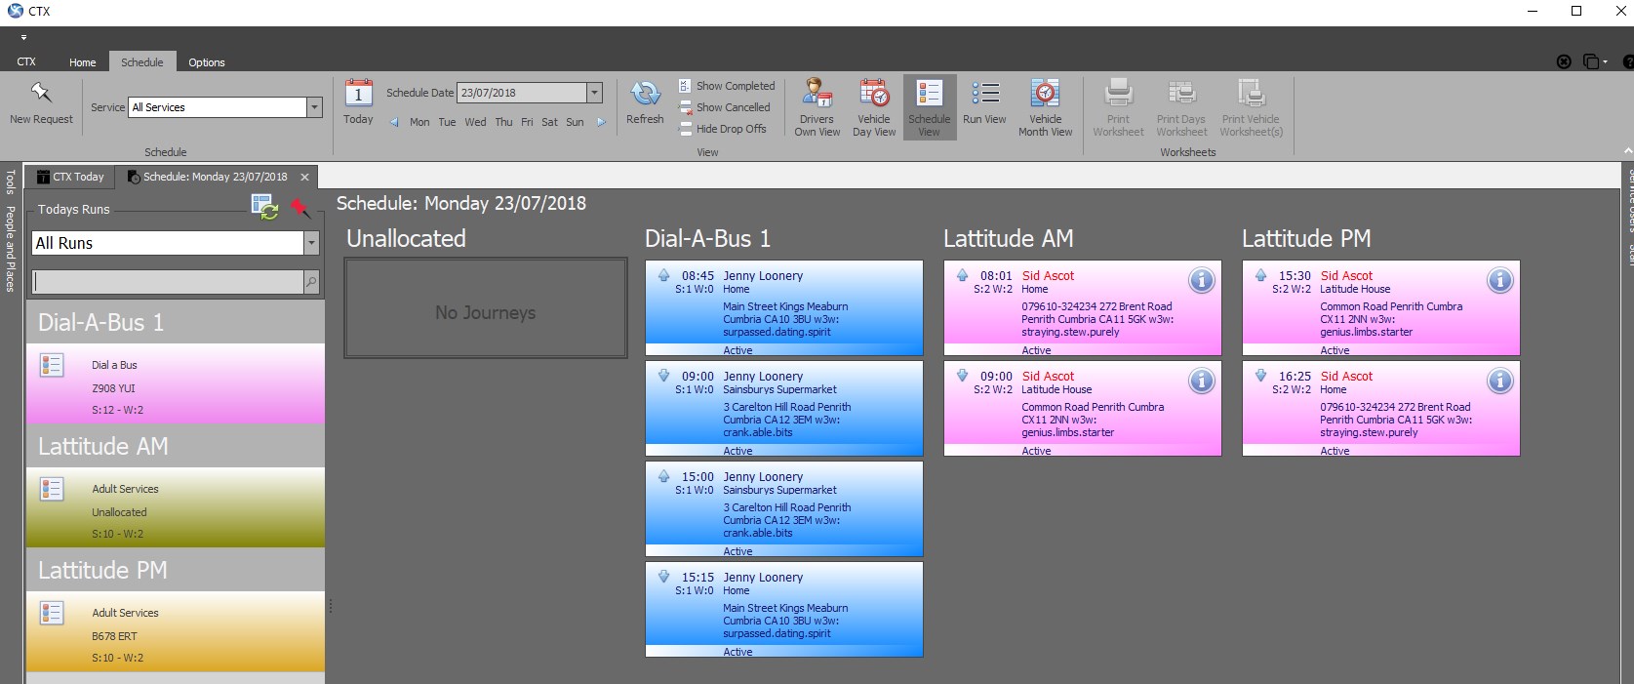This screenshot has height=684, width=1634.
Task: Open info for Sid Ascot 16:25 journey
Action: click(1500, 382)
